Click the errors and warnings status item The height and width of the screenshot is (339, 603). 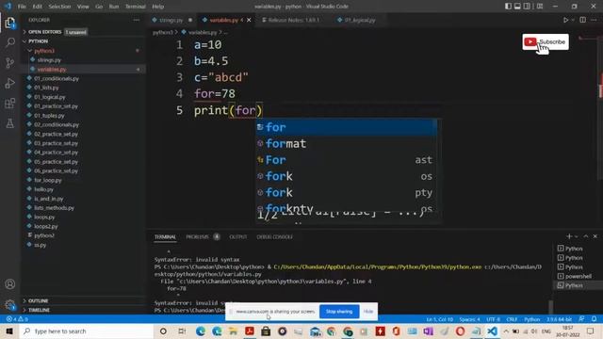(x=17, y=319)
